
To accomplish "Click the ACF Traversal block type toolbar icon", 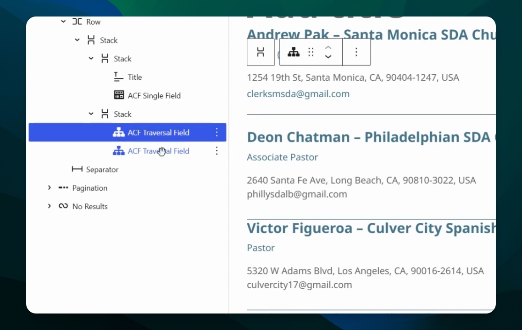I will point(293,52).
